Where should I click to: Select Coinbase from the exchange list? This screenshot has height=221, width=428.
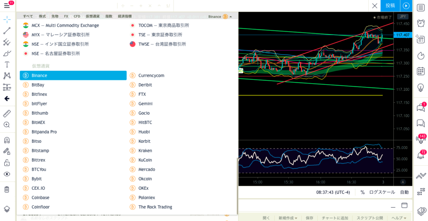(41, 198)
